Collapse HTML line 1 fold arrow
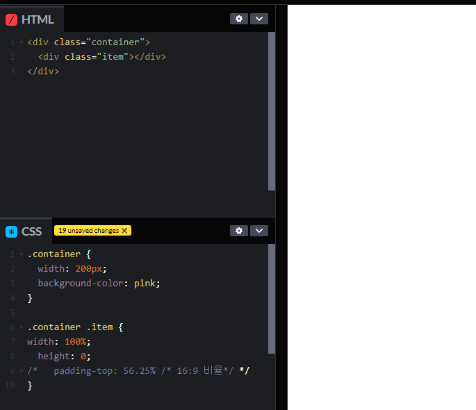This screenshot has width=476, height=410. [x=22, y=42]
